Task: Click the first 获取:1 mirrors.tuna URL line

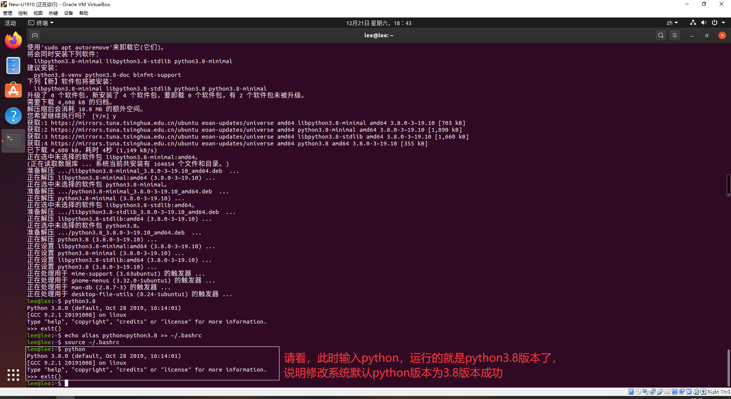Action: pos(246,123)
